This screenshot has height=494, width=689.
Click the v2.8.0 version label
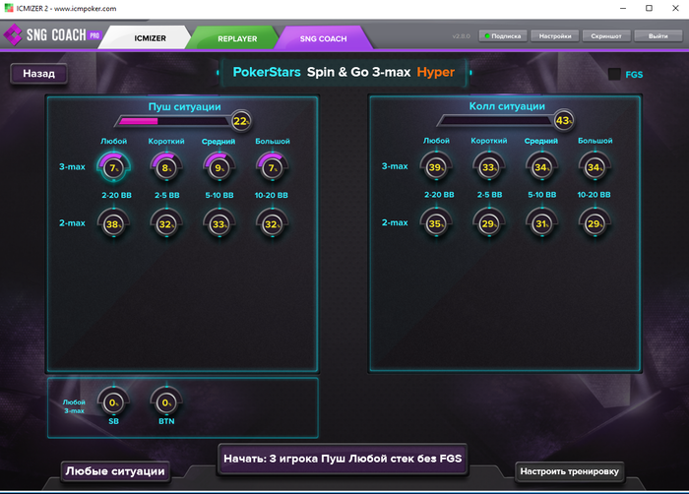461,36
